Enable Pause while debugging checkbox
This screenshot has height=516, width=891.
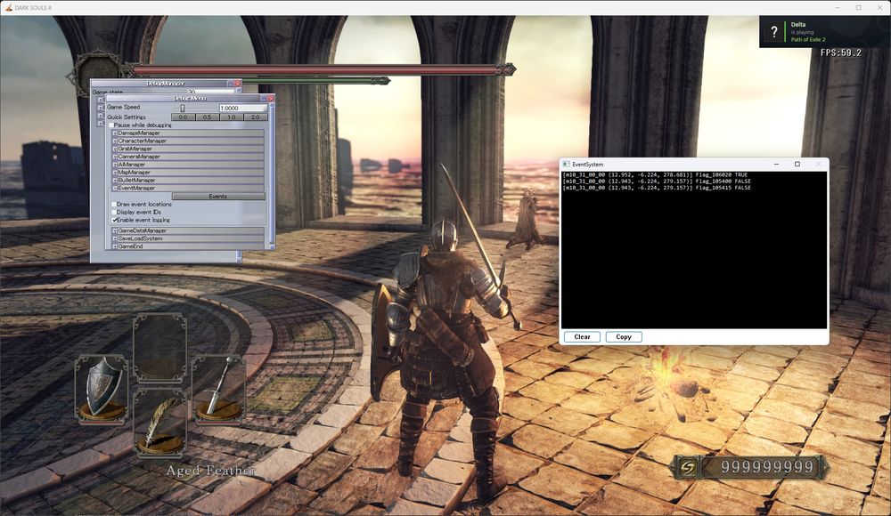click(111, 125)
